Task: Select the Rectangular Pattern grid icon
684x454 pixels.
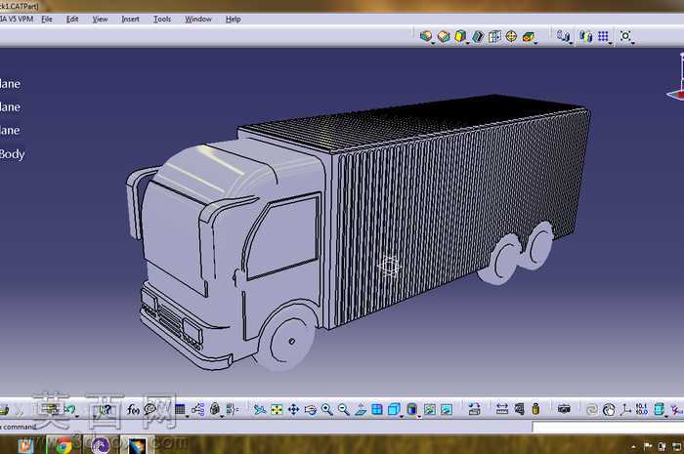Action: pyautogui.click(x=603, y=36)
